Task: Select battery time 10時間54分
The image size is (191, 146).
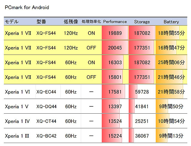Action: [x=171, y=121]
